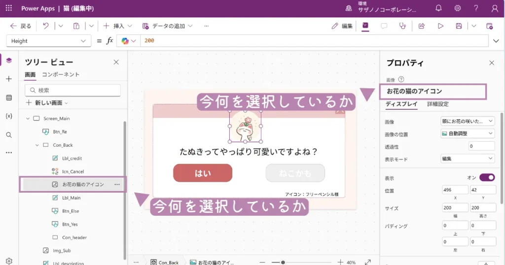The image size is (505, 265).
Task: Click the Copilot icon in formula bar
Action: coord(125,41)
